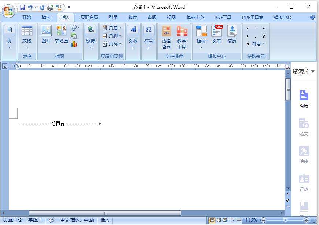
Task: Switch to full screen reading view
Action: click(x=219, y=220)
